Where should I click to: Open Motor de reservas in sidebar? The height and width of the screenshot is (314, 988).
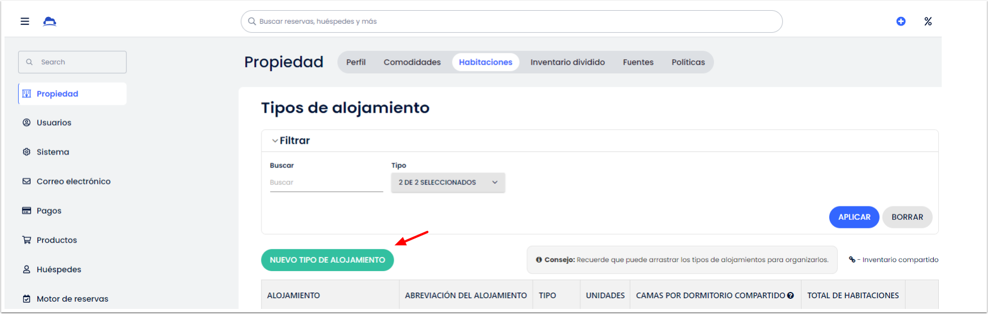coord(72,299)
